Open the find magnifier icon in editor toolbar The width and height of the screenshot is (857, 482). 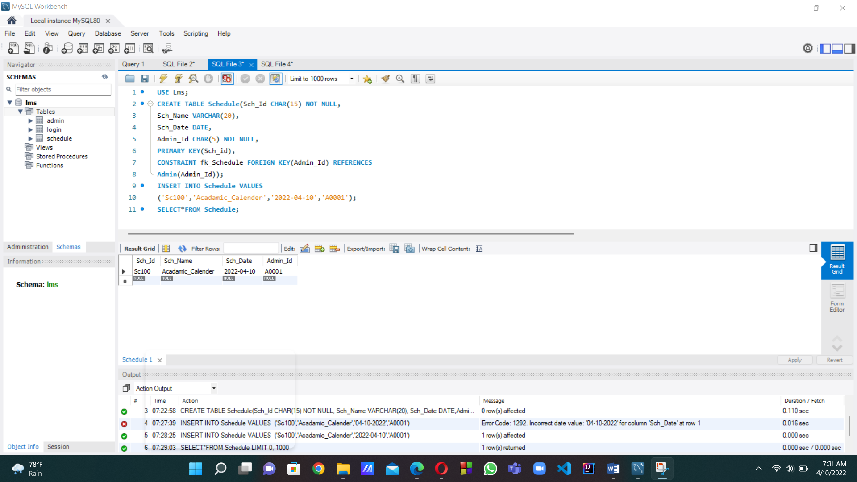click(400, 79)
